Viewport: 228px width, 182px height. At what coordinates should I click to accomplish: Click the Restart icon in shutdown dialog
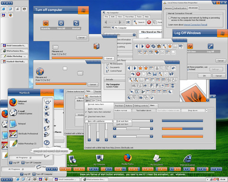pyautogui.click(x=76, y=23)
